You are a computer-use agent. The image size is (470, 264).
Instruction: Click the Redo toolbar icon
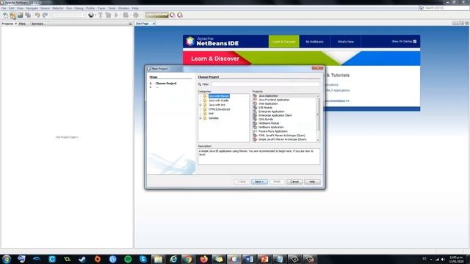[45, 15]
